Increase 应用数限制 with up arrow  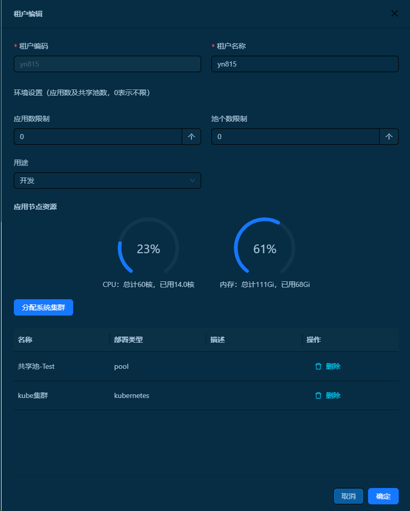pos(191,137)
